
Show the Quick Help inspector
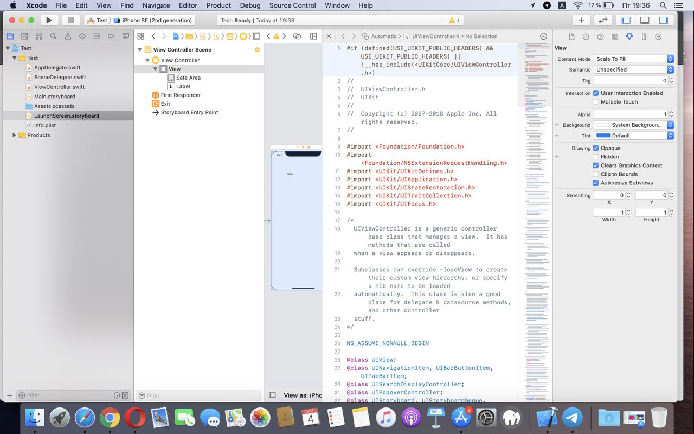(600, 36)
